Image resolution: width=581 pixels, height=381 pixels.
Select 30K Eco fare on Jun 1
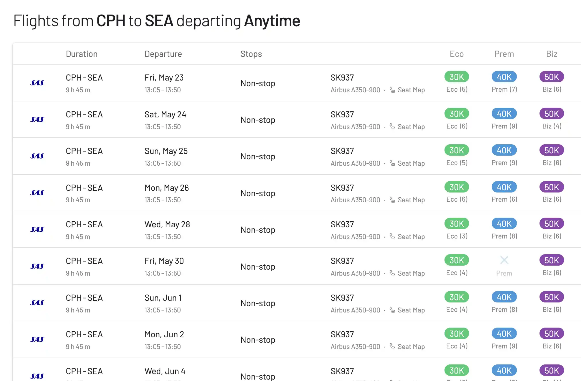tap(457, 297)
